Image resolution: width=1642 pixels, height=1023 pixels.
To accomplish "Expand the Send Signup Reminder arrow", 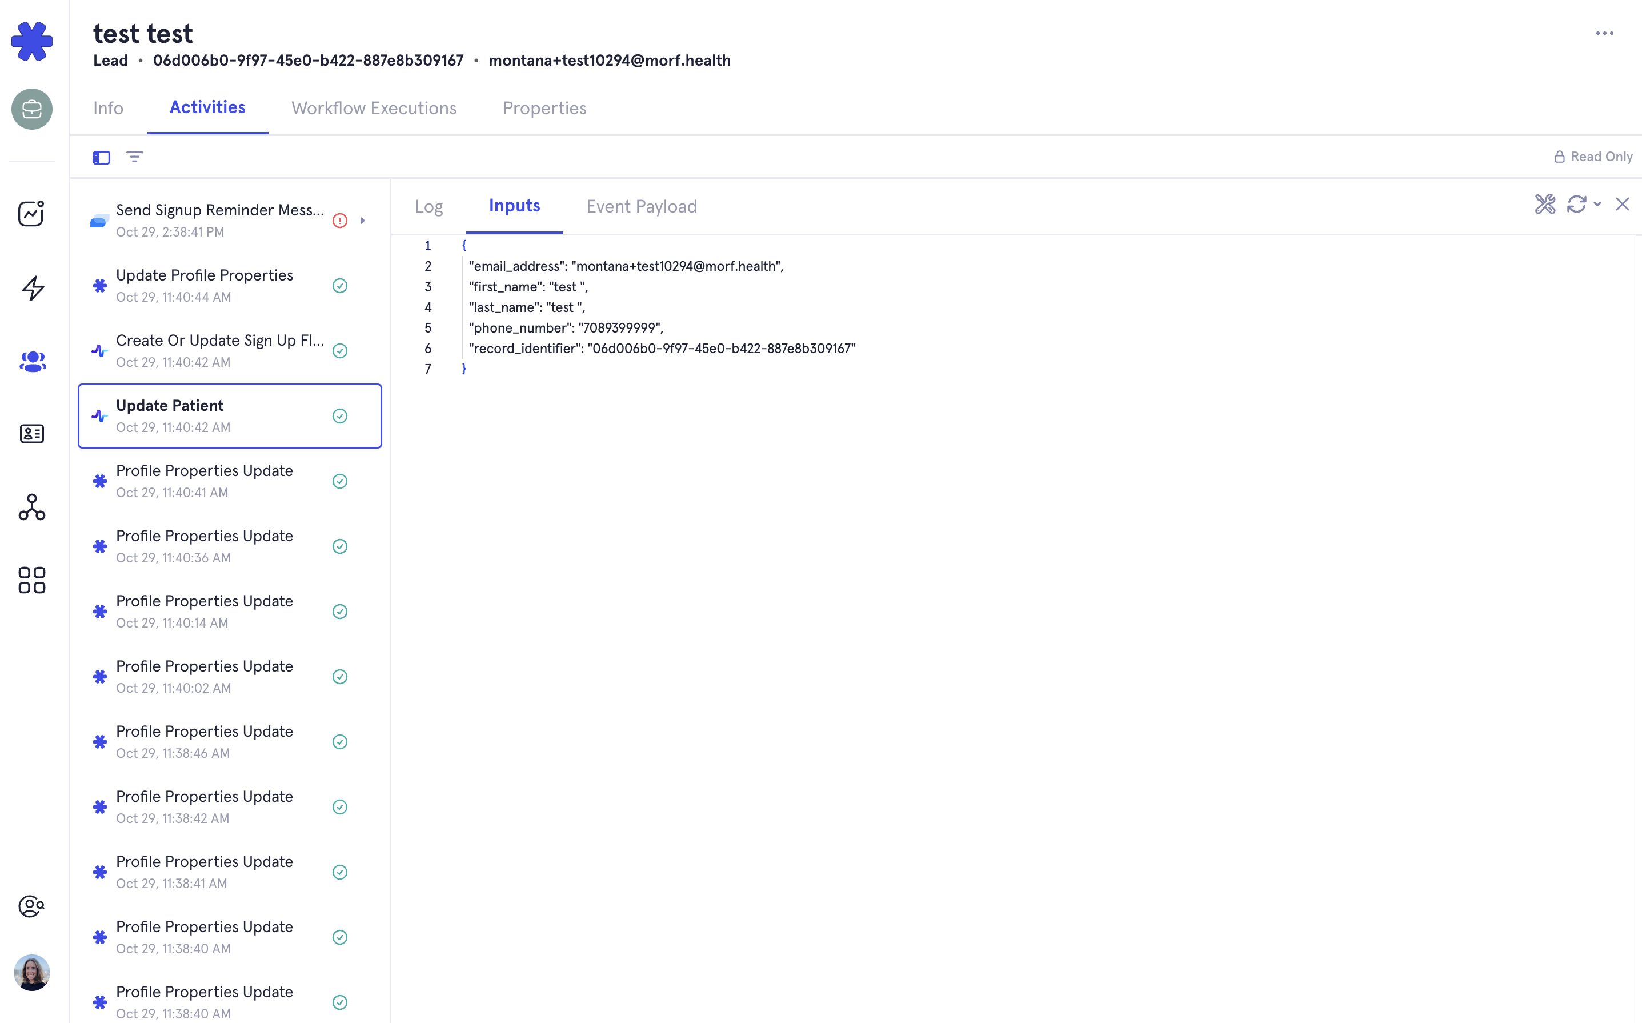I will (362, 221).
